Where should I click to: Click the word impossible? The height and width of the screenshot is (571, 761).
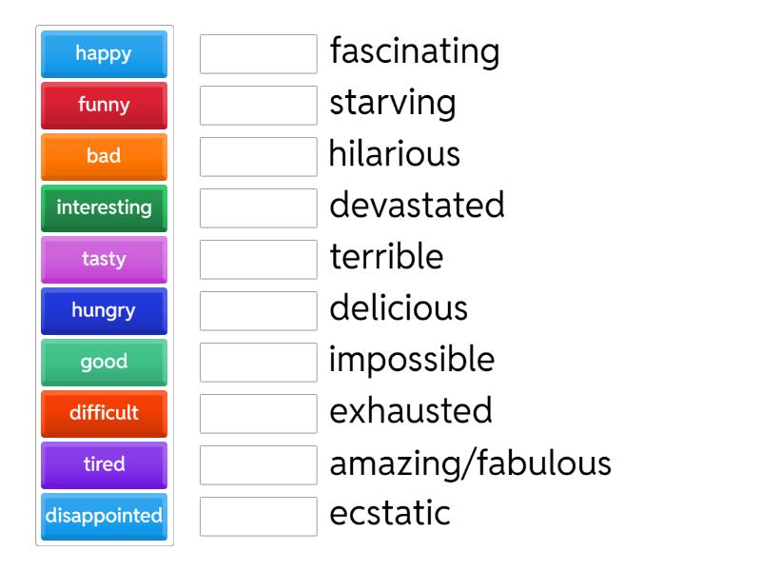tap(411, 360)
